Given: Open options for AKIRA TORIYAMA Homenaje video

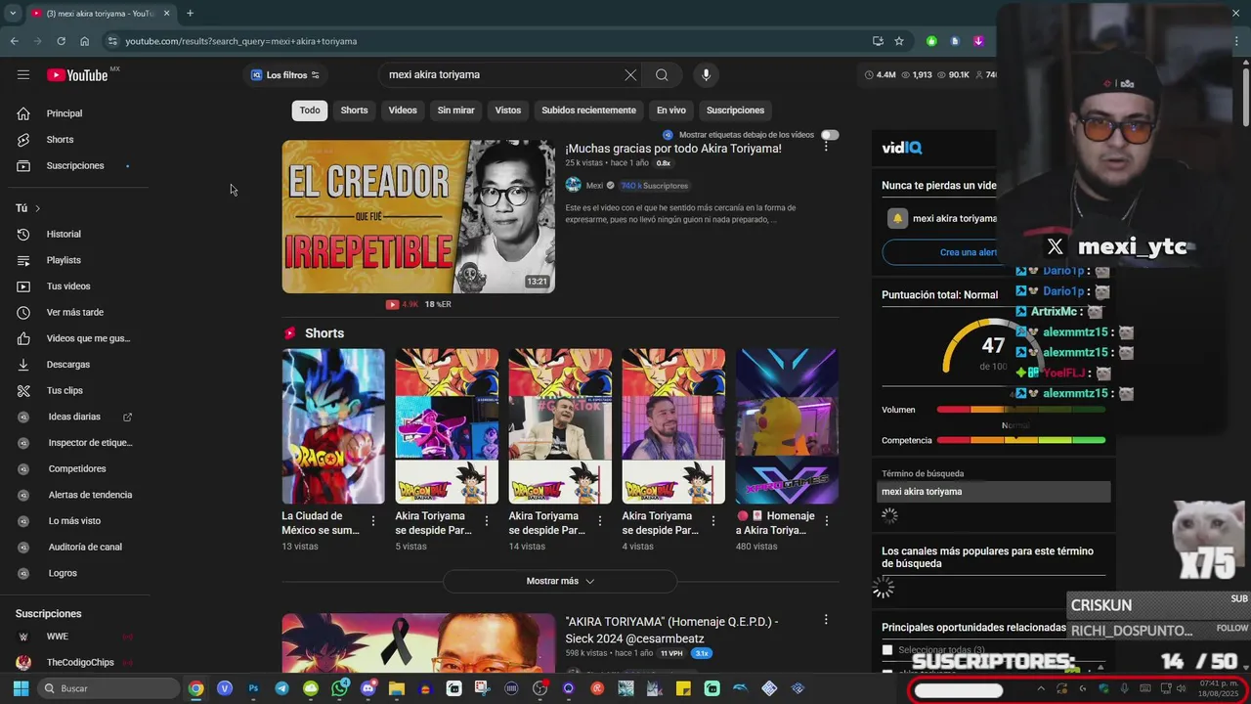Looking at the screenshot, I should click(x=826, y=620).
